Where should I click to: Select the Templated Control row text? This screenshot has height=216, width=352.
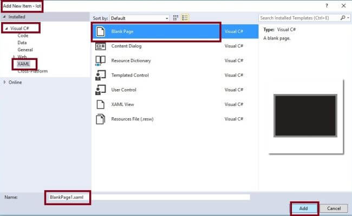point(130,75)
